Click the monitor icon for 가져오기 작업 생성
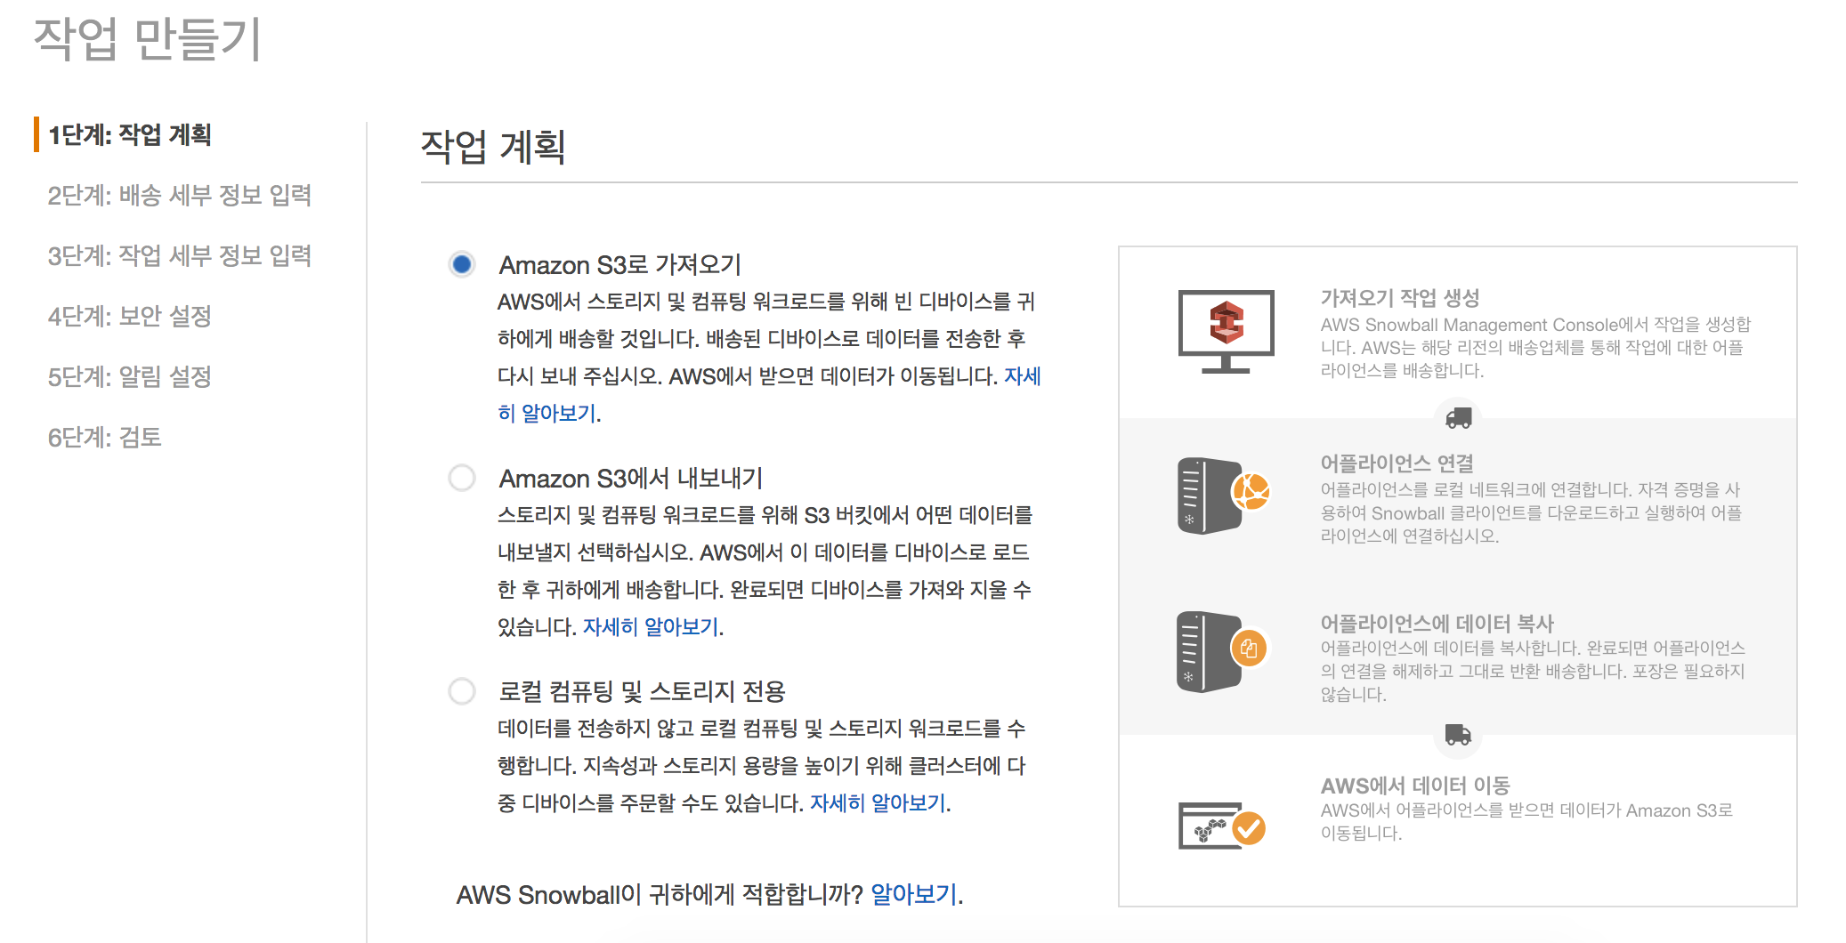The width and height of the screenshot is (1846, 943). 1226,331
